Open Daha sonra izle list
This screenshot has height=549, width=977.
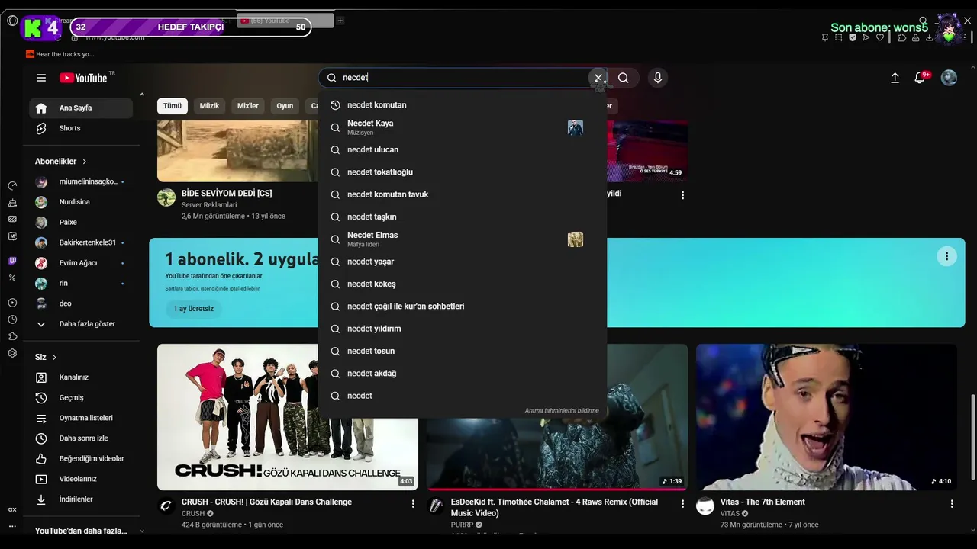coord(81,438)
